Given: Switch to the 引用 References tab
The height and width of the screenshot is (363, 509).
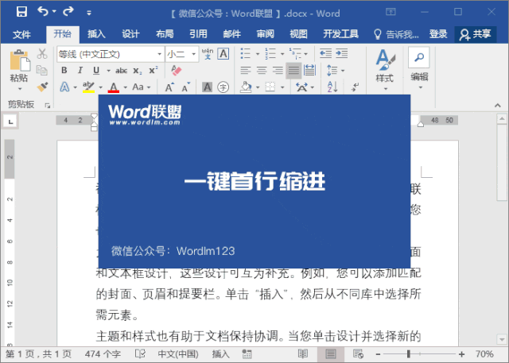Looking at the screenshot, I should coord(198,33).
